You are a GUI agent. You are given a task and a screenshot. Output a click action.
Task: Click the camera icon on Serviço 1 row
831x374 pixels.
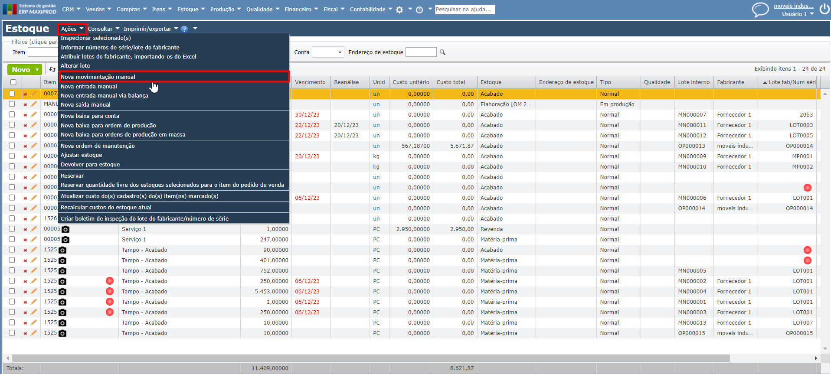(65, 229)
